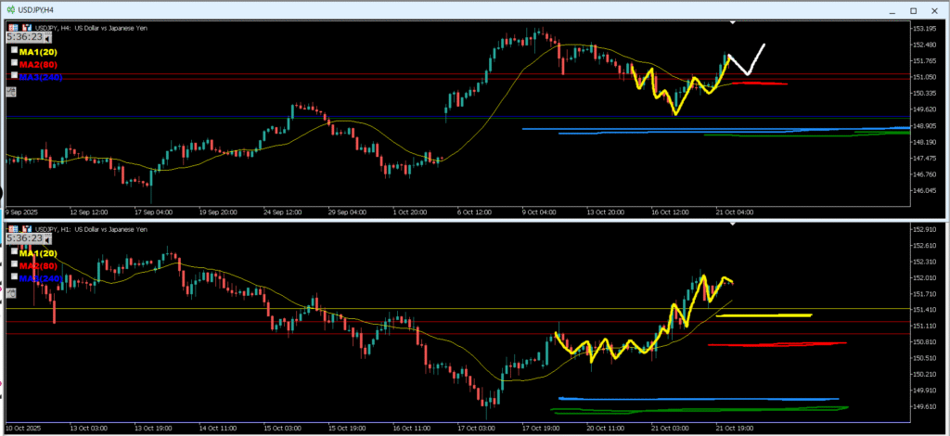Toggle the MA1(20) checkbox in the H1 chart
Screen dimensions: 950x436
click(14, 253)
